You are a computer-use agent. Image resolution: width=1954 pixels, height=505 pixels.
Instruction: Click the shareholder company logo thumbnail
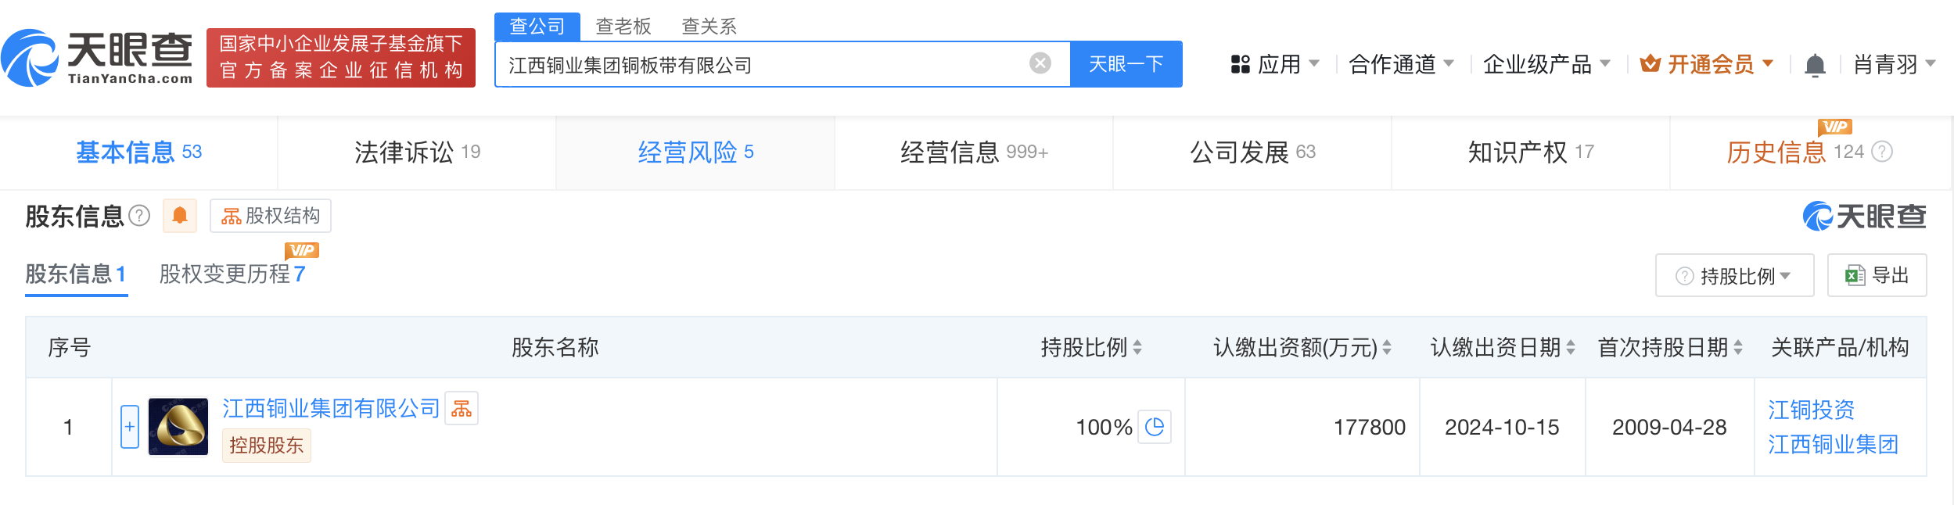(x=178, y=427)
